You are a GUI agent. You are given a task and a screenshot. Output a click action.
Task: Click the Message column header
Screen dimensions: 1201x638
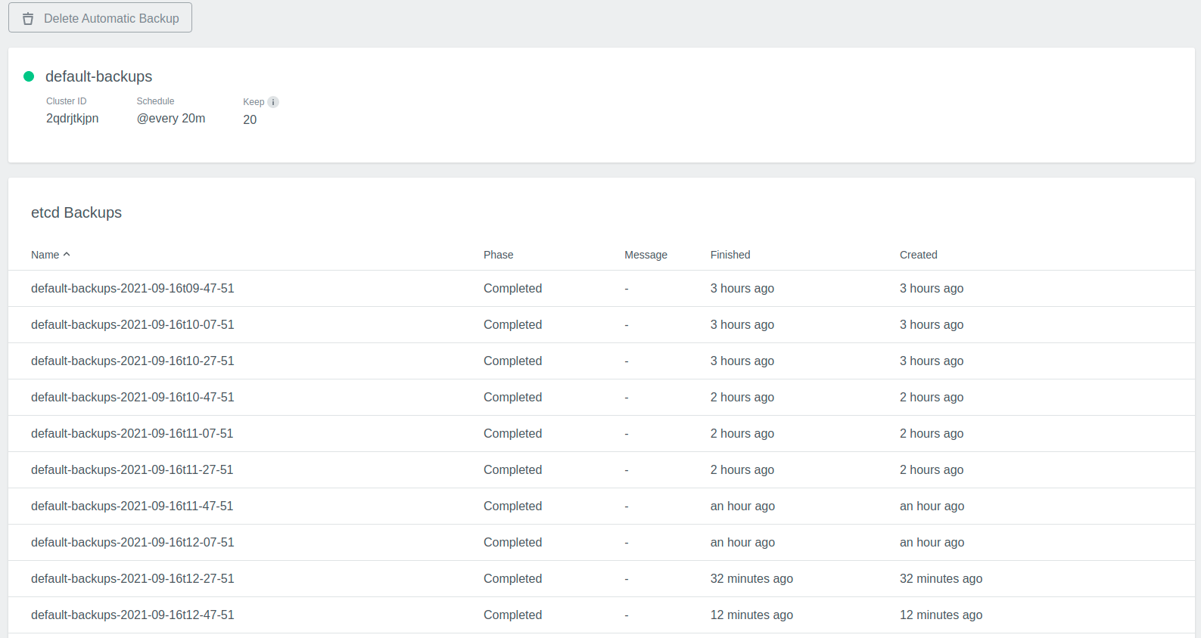646,255
